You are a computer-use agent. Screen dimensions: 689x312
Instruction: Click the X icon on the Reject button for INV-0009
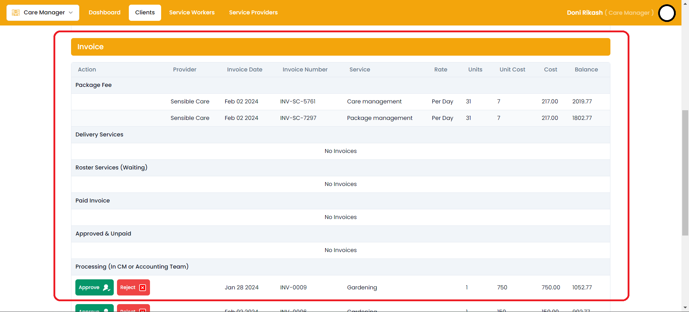(142, 288)
